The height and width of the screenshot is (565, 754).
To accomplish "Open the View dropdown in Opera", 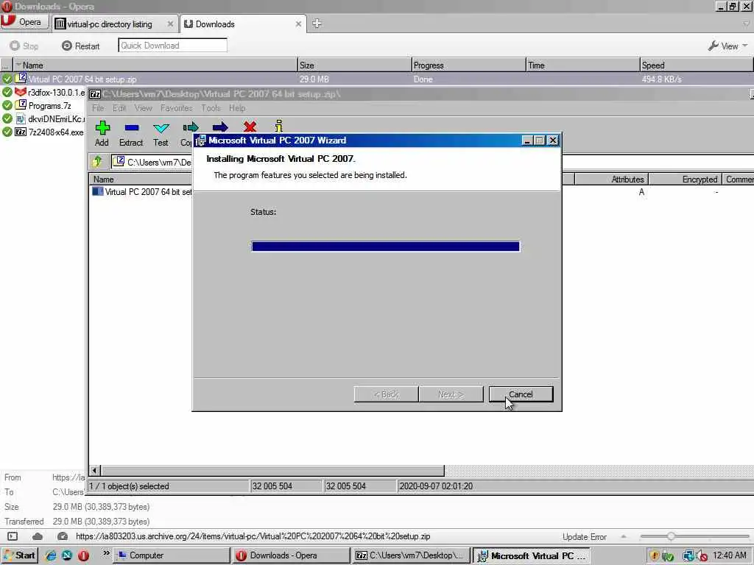I will point(728,46).
